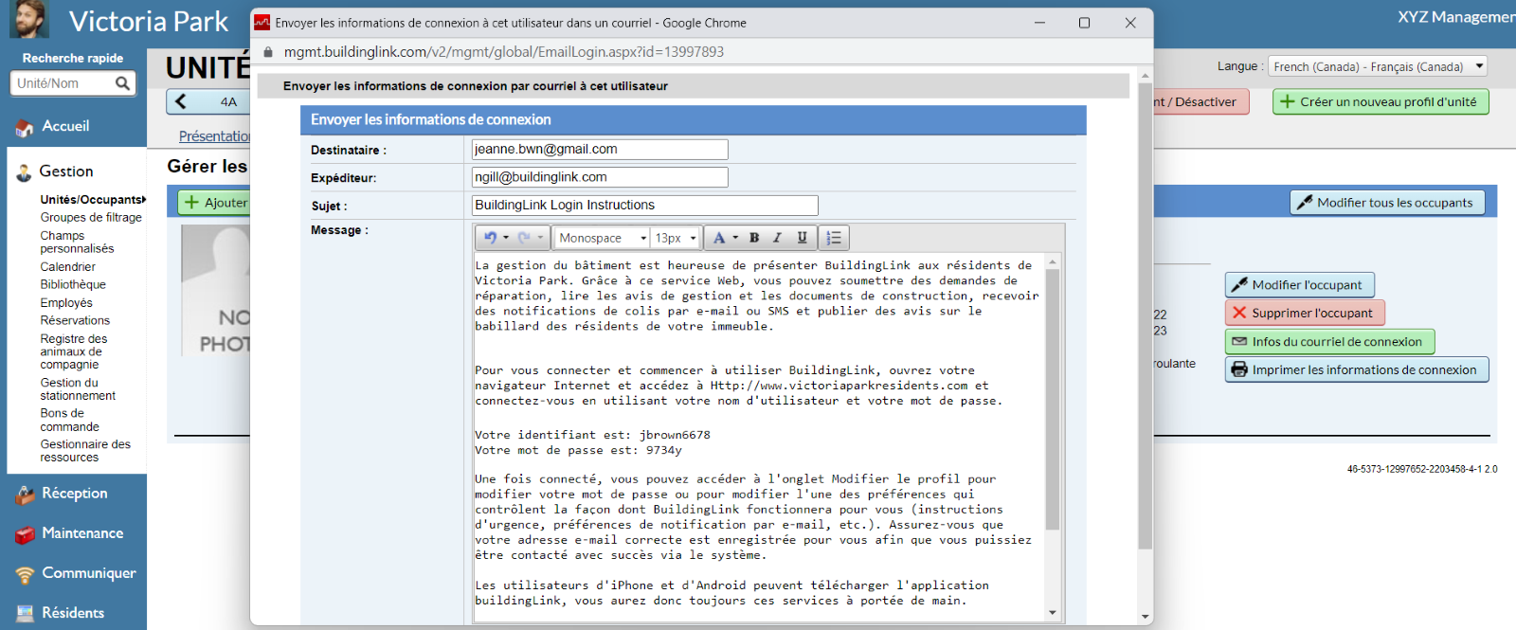Expand the font color dropdown arrow

click(735, 238)
